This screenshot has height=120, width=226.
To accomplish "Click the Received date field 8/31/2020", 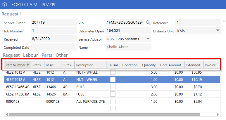I will [54, 39].
